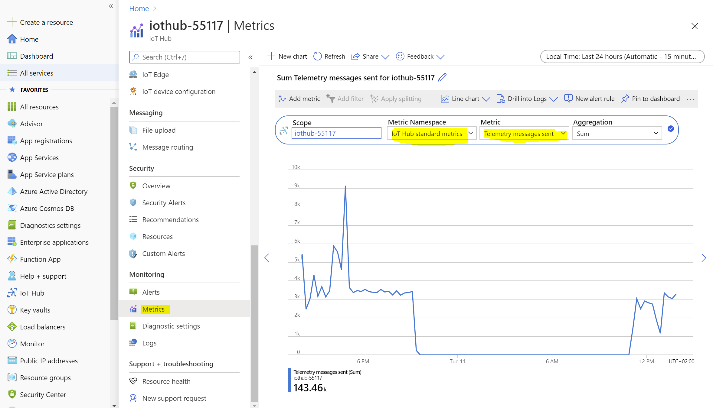This screenshot has height=408, width=713.
Task: Open the Line chart type dropdown
Action: pos(465,99)
